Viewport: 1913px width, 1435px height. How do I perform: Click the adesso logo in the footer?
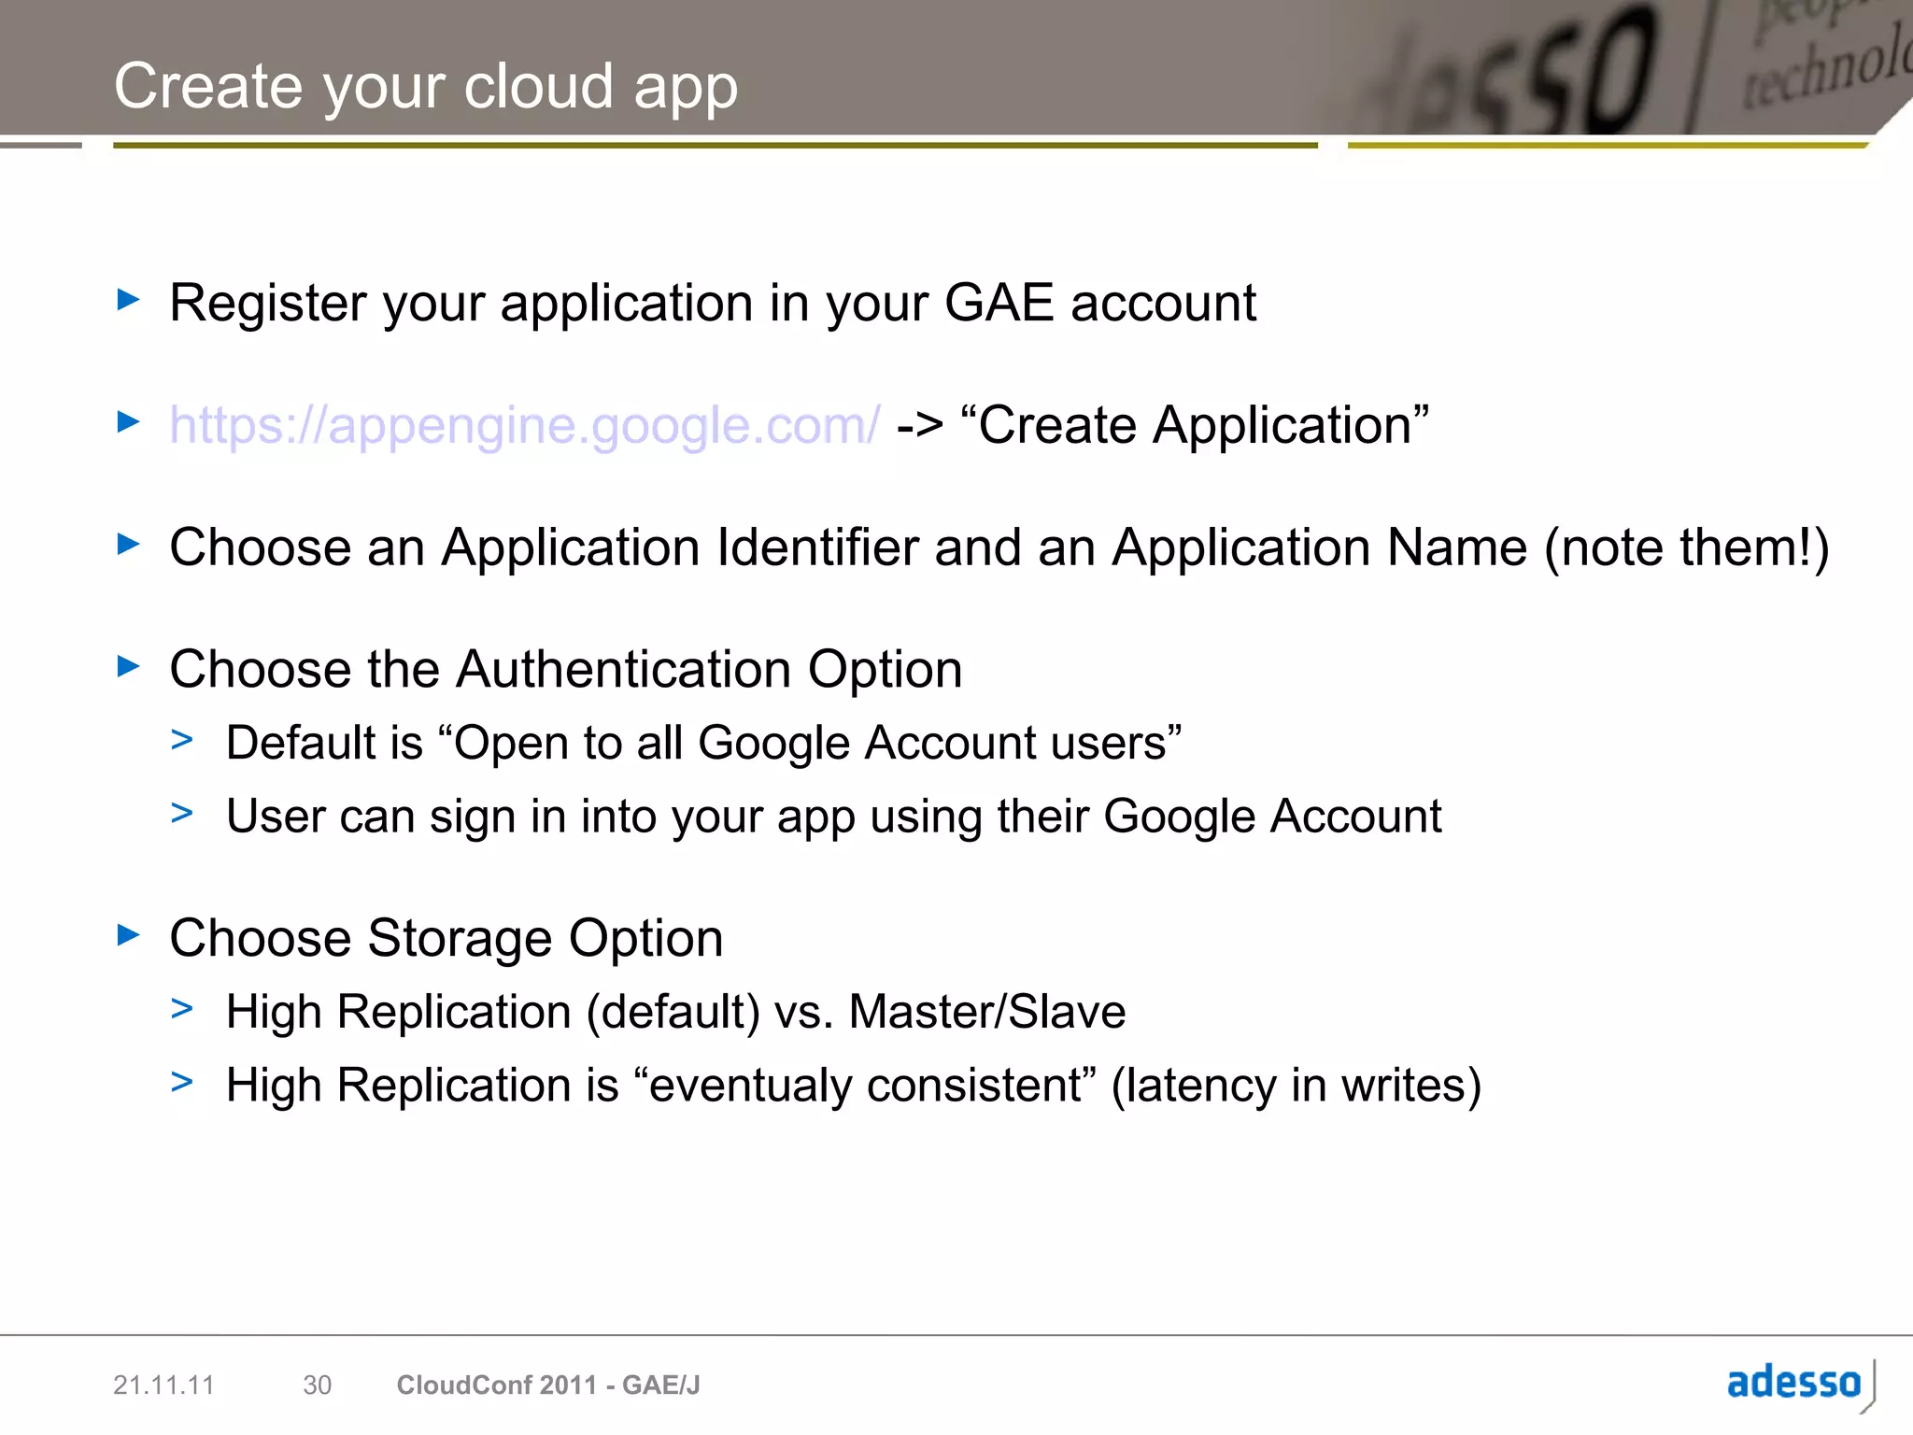pos(1793,1382)
